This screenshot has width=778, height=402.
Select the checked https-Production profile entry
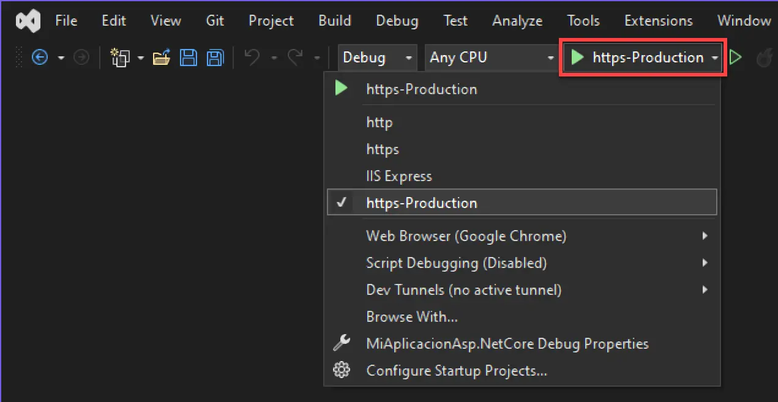pos(421,203)
